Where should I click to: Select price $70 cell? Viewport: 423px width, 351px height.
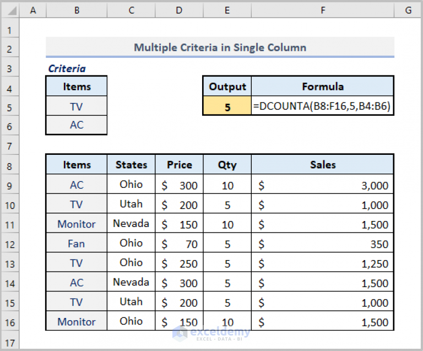point(179,242)
